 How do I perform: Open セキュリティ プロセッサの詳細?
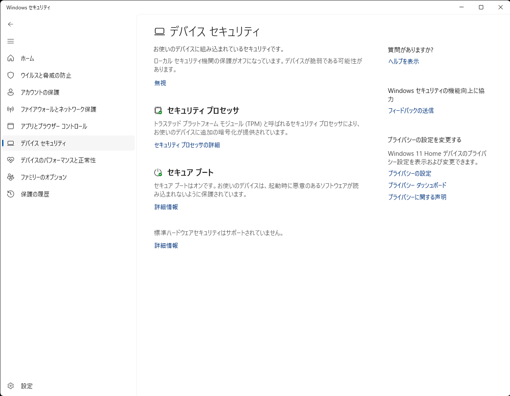[x=187, y=145]
